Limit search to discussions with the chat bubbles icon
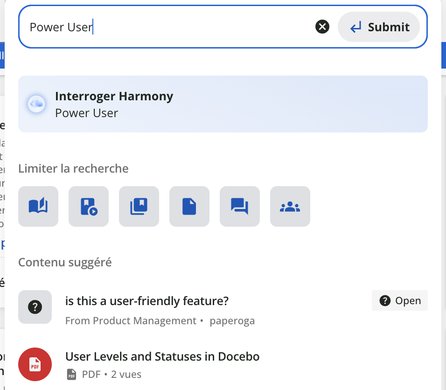This screenshot has width=446, height=390. point(240,206)
